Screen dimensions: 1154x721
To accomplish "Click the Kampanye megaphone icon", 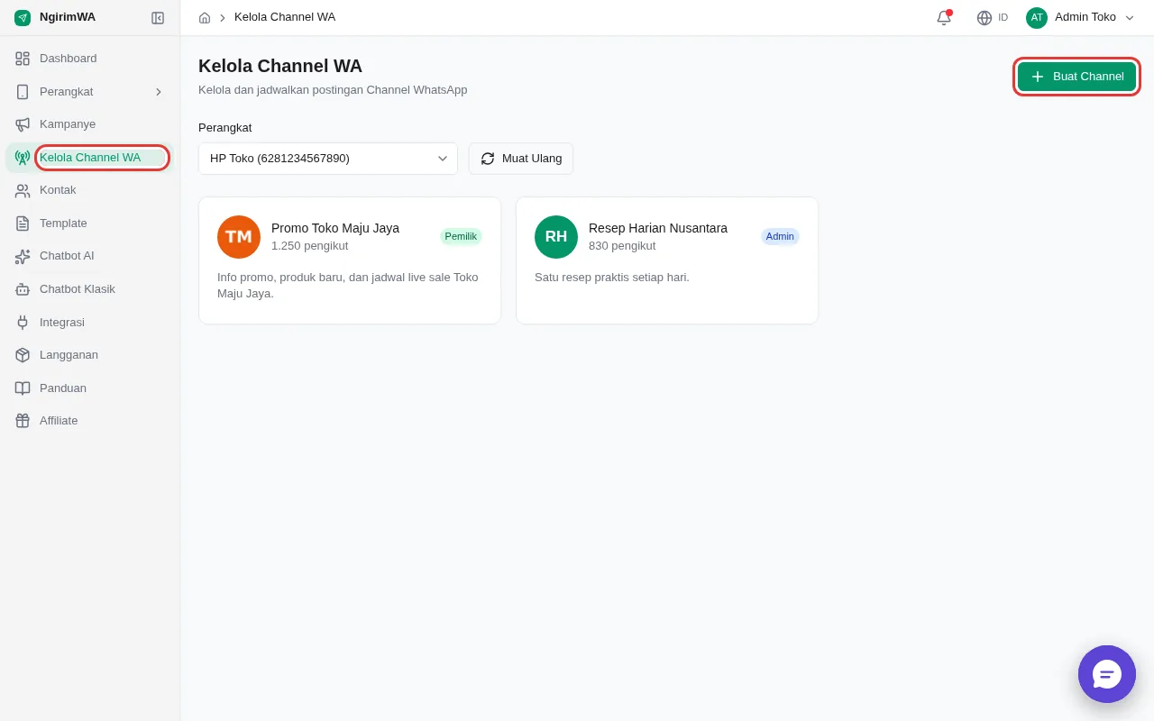I will [x=23, y=124].
